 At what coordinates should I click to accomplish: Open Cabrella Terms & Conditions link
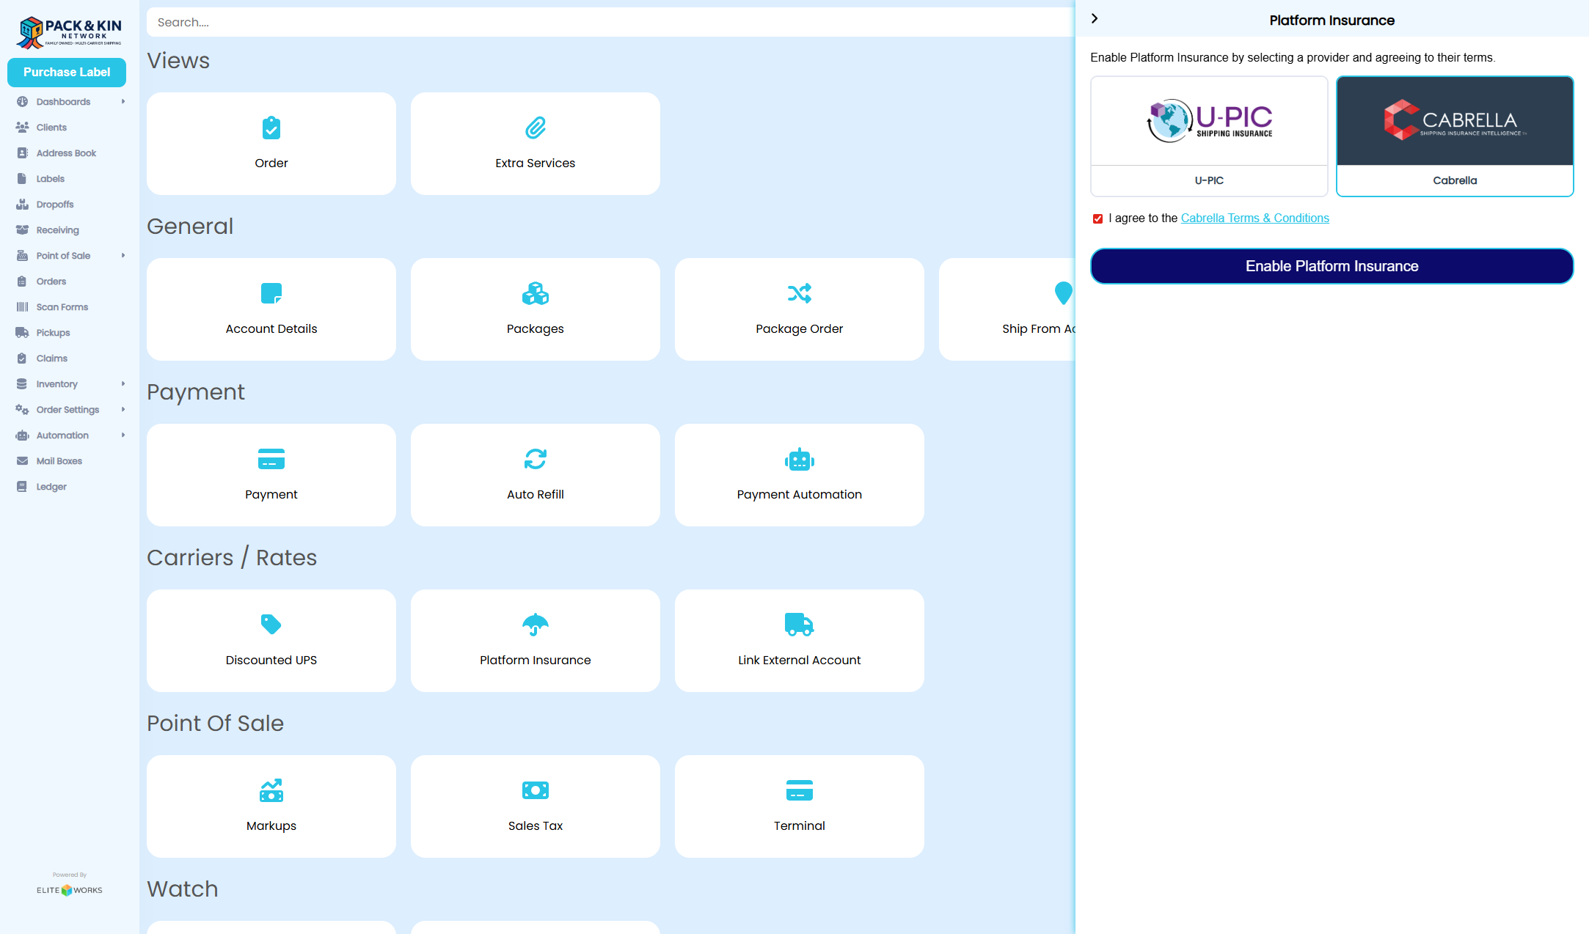tap(1254, 218)
